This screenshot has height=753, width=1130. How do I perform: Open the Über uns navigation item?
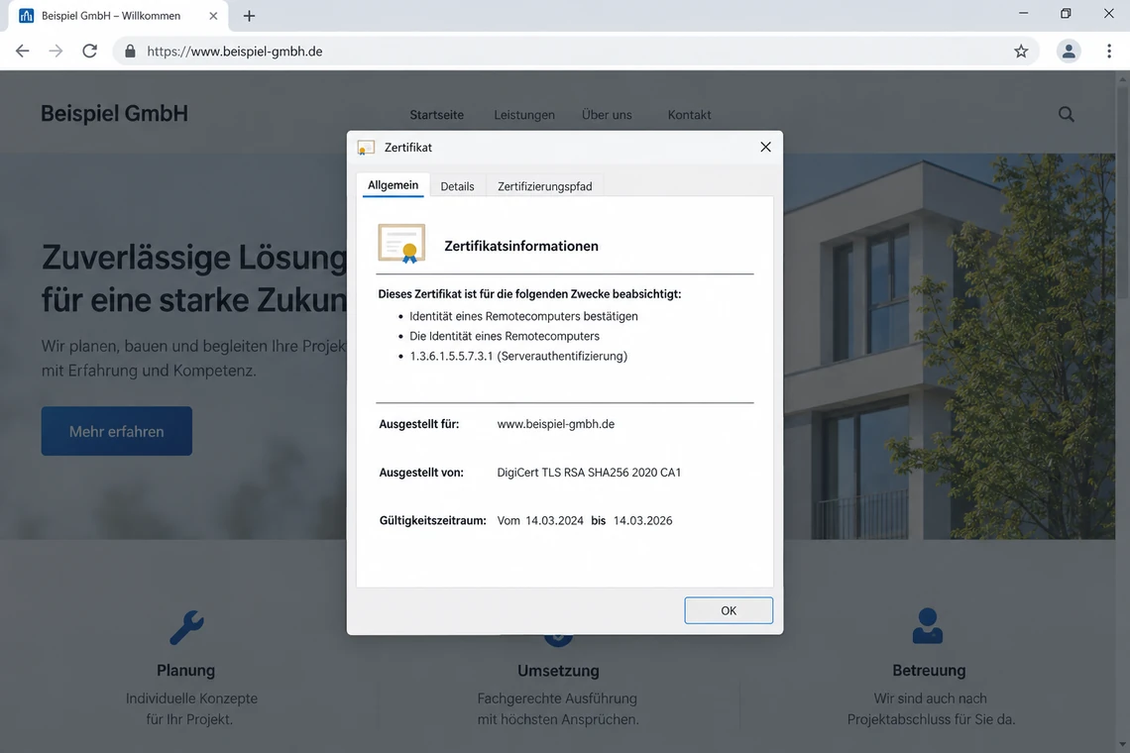coord(606,115)
